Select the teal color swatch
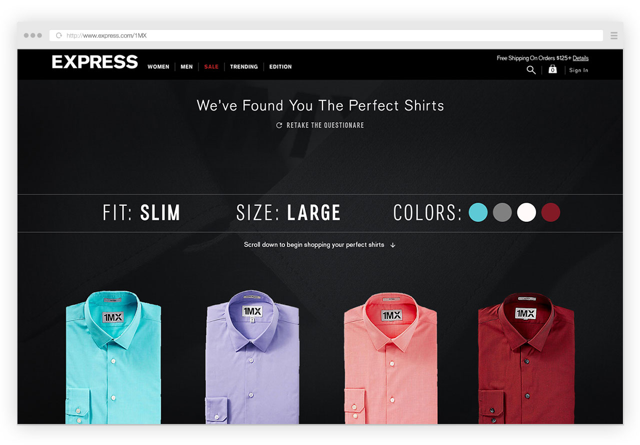Screen dimensions: 640x445 click(478, 212)
